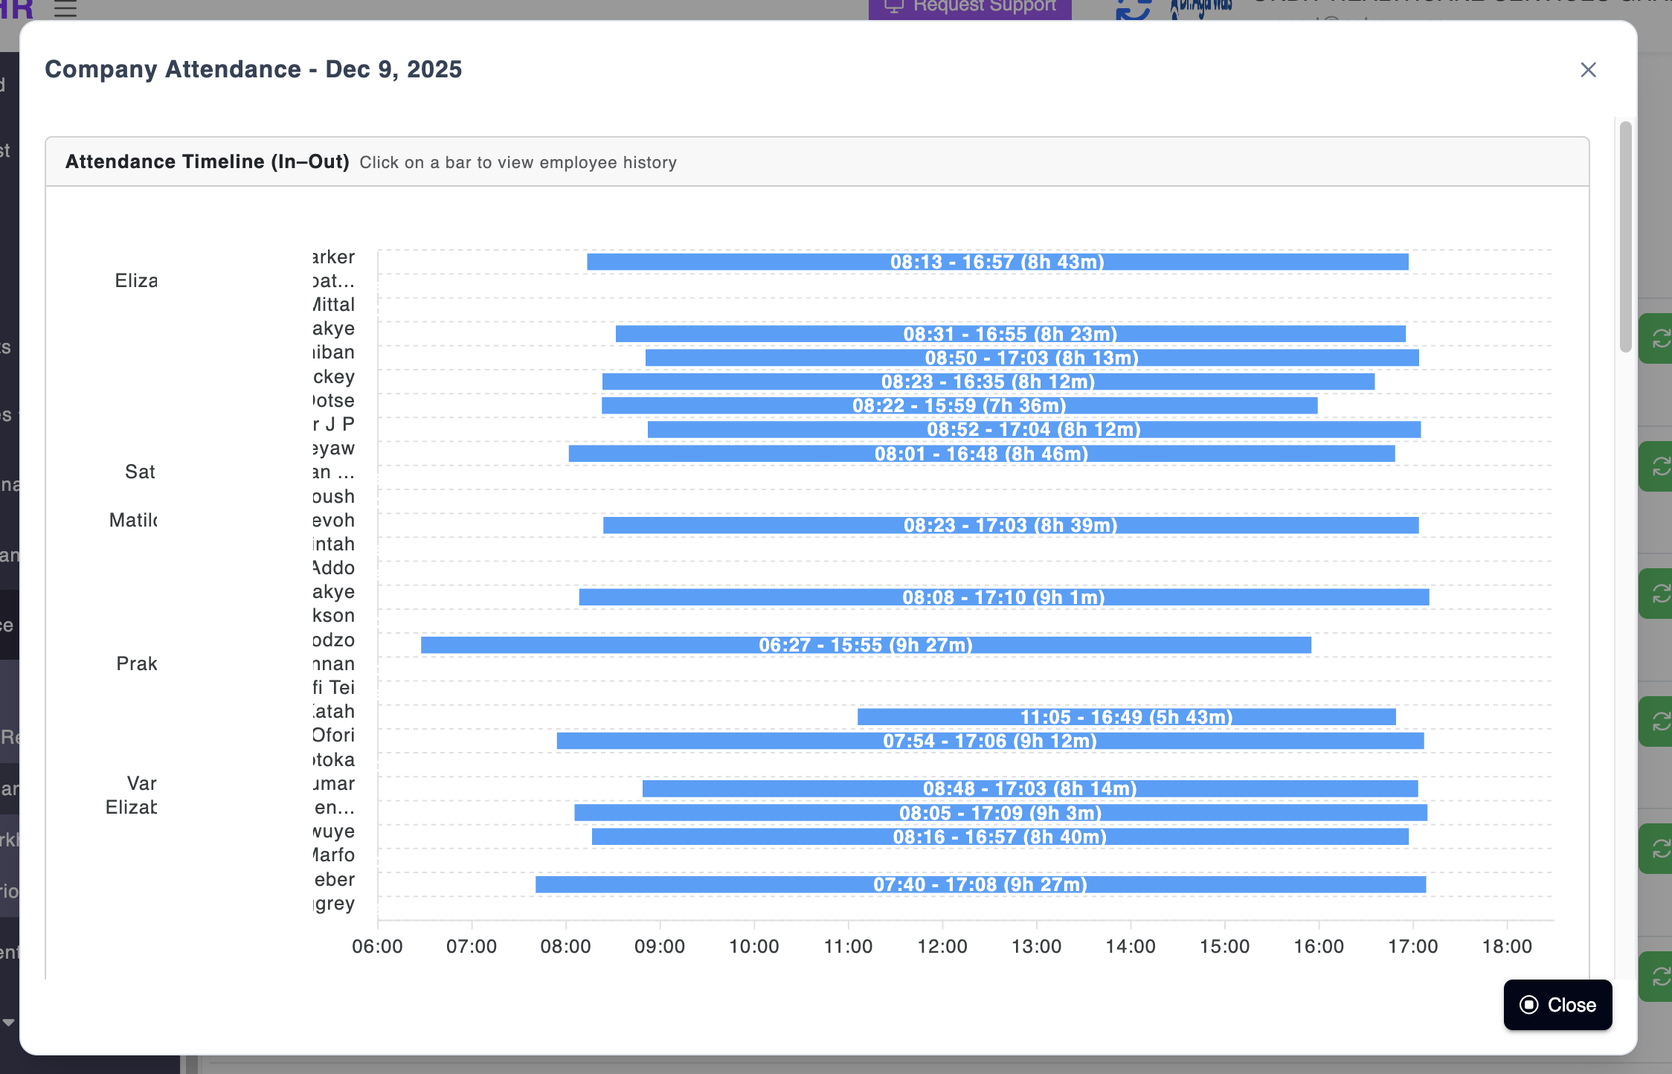Screen dimensions: 1672x1074
Task: View history for 08:22 - 15:59 bar
Action: [959, 405]
